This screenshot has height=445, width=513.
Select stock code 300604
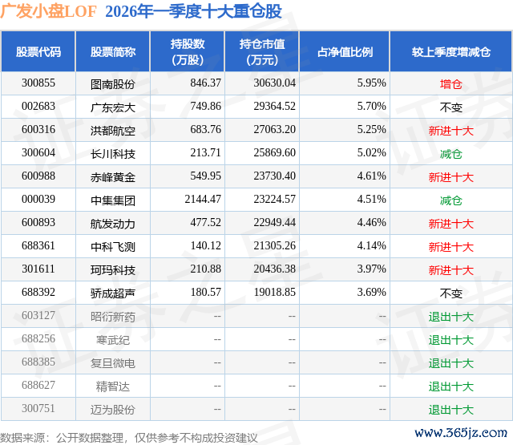pos(38,153)
